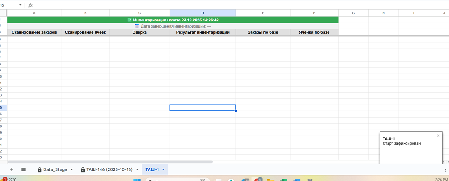Add a new sheet with plus button
The image size is (449, 181).
pyautogui.click(x=12, y=169)
